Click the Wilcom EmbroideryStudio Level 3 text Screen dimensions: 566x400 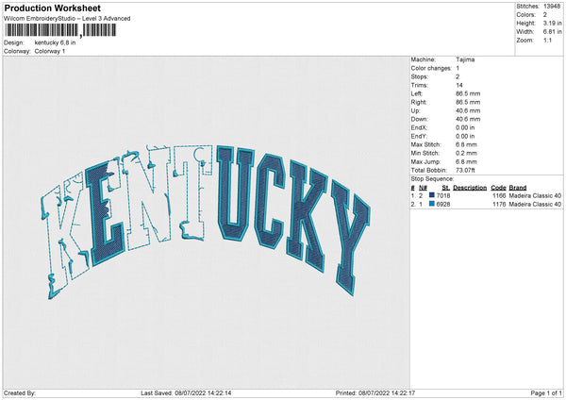click(x=67, y=19)
